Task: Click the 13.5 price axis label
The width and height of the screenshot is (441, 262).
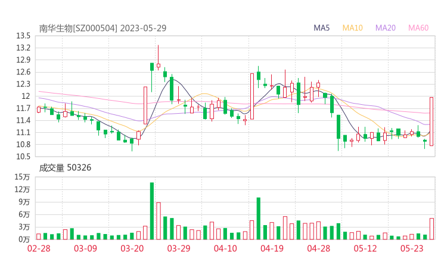Action: pyautogui.click(x=23, y=36)
